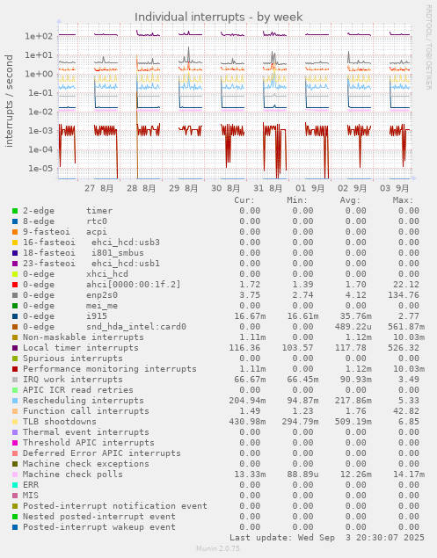The height and width of the screenshot is (558, 437).
Task: Click the Munin 2.0.75 footer text
Action: tap(218, 548)
